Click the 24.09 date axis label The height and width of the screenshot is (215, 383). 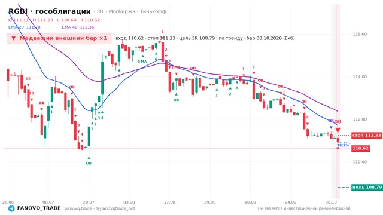(291, 202)
